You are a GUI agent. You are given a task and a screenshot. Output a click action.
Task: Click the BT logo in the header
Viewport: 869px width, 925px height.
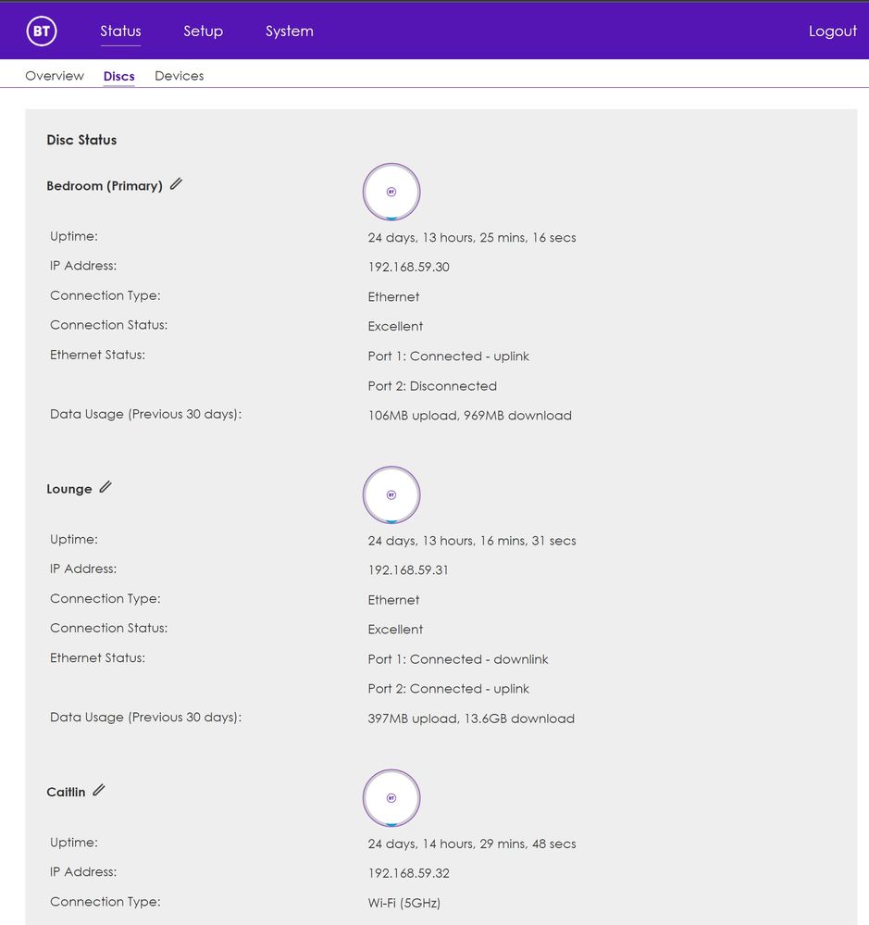pyautogui.click(x=42, y=31)
